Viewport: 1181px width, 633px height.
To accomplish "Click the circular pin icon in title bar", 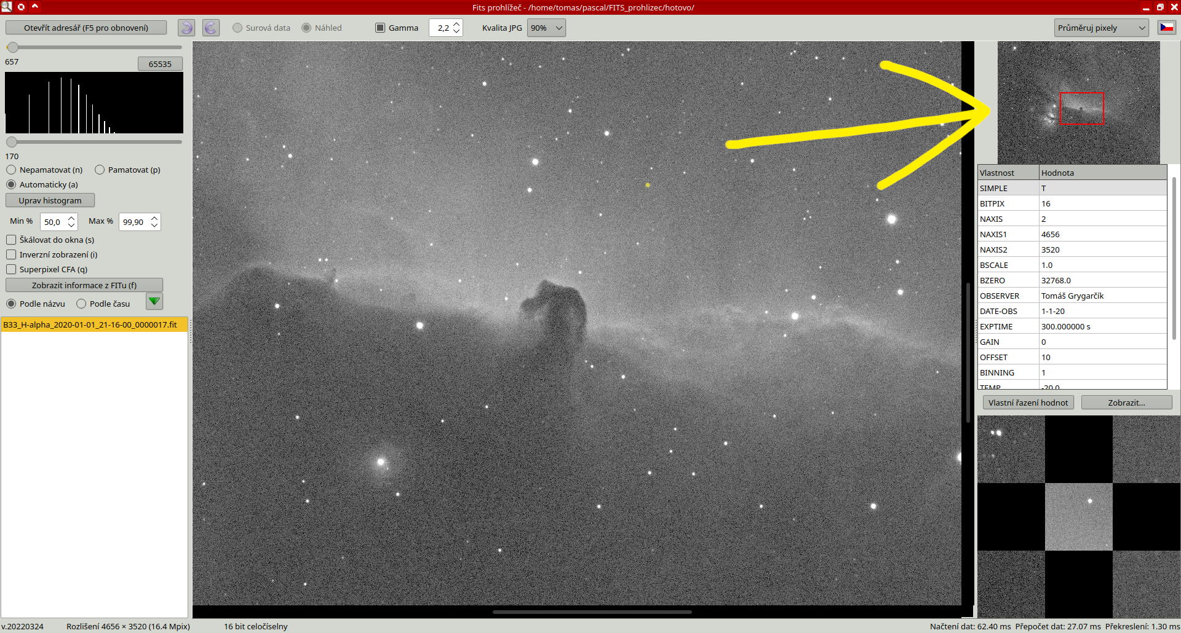I will pyautogui.click(x=21, y=7).
